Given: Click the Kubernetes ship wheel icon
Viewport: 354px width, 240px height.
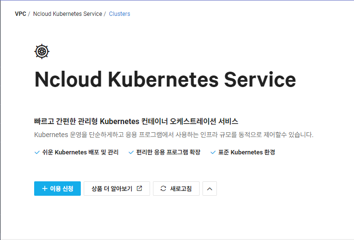Looking at the screenshot, I should (x=42, y=51).
